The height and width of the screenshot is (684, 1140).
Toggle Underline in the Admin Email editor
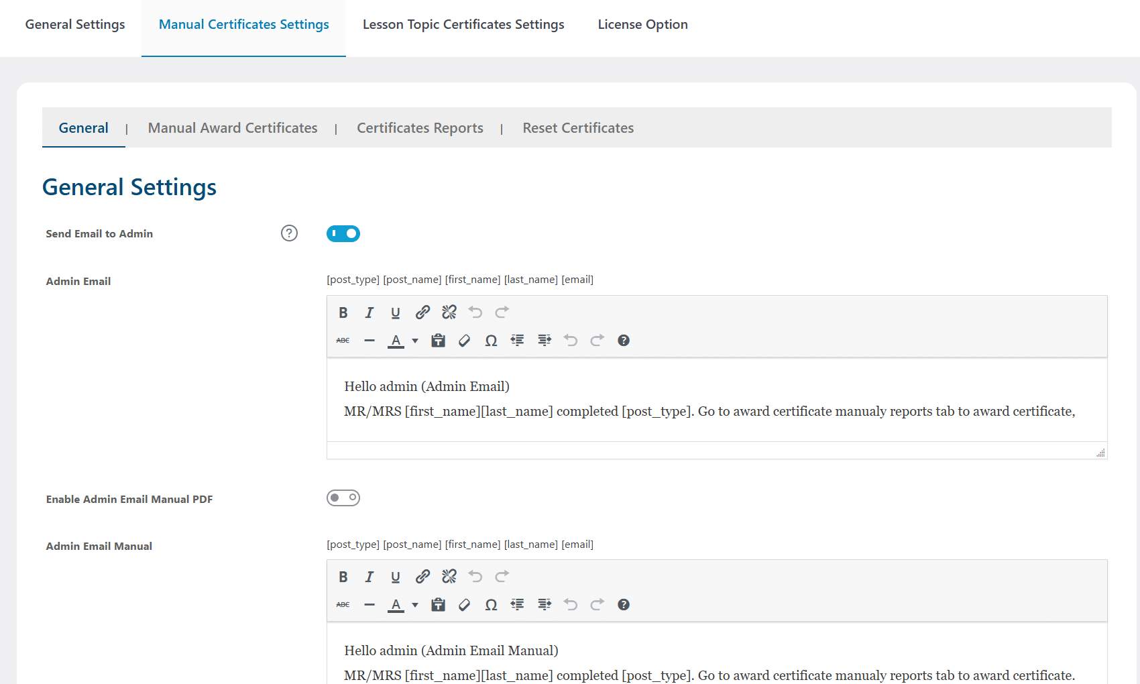click(396, 312)
